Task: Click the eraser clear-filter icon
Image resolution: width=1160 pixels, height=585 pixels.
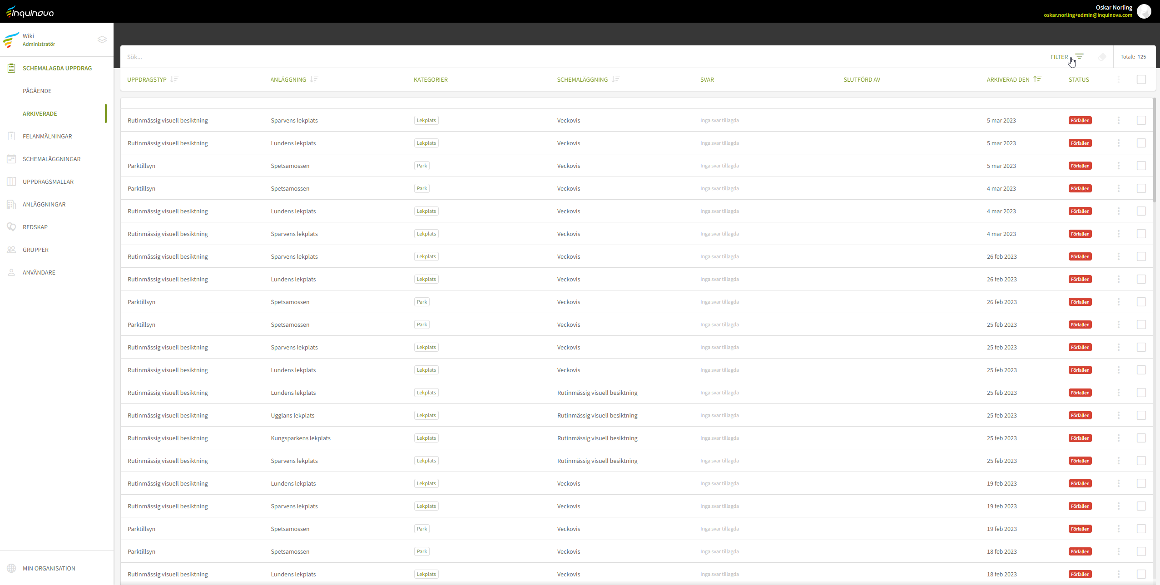Action: click(x=1102, y=57)
